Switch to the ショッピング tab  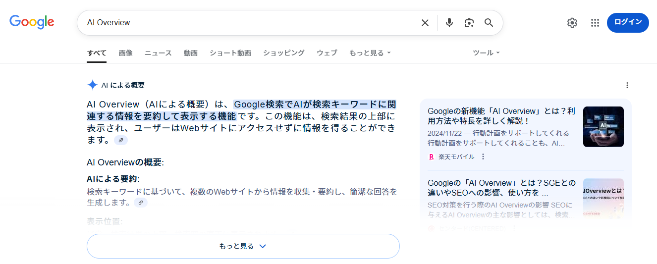[284, 53]
